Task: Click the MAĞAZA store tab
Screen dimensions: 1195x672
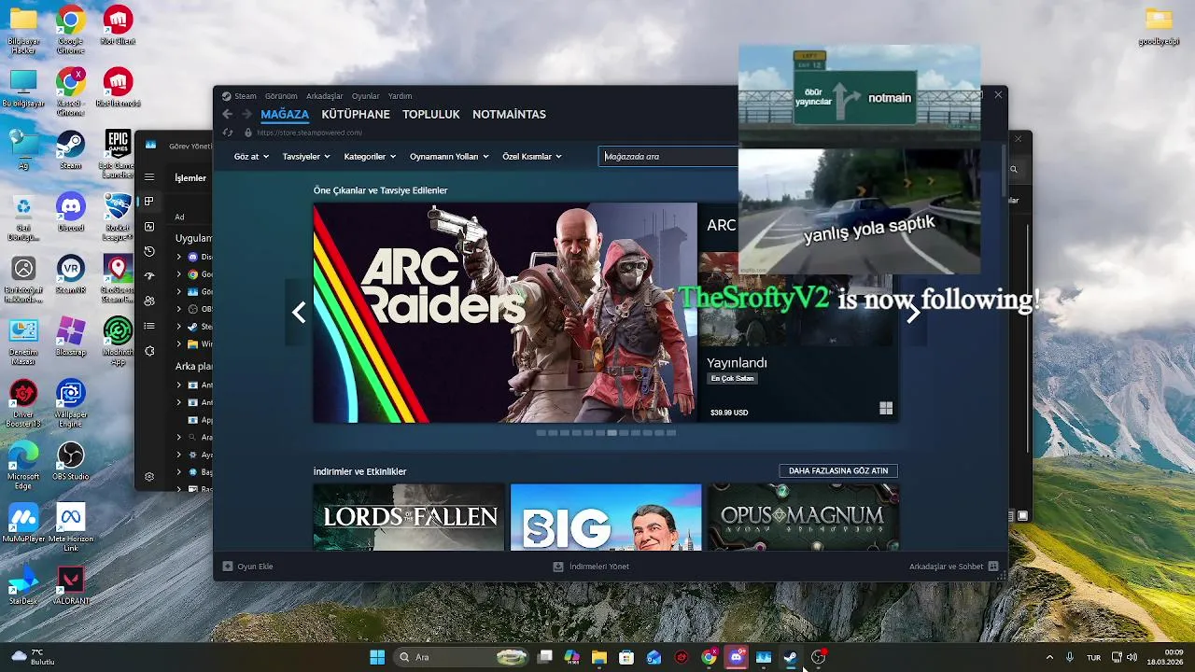Action: tap(285, 115)
